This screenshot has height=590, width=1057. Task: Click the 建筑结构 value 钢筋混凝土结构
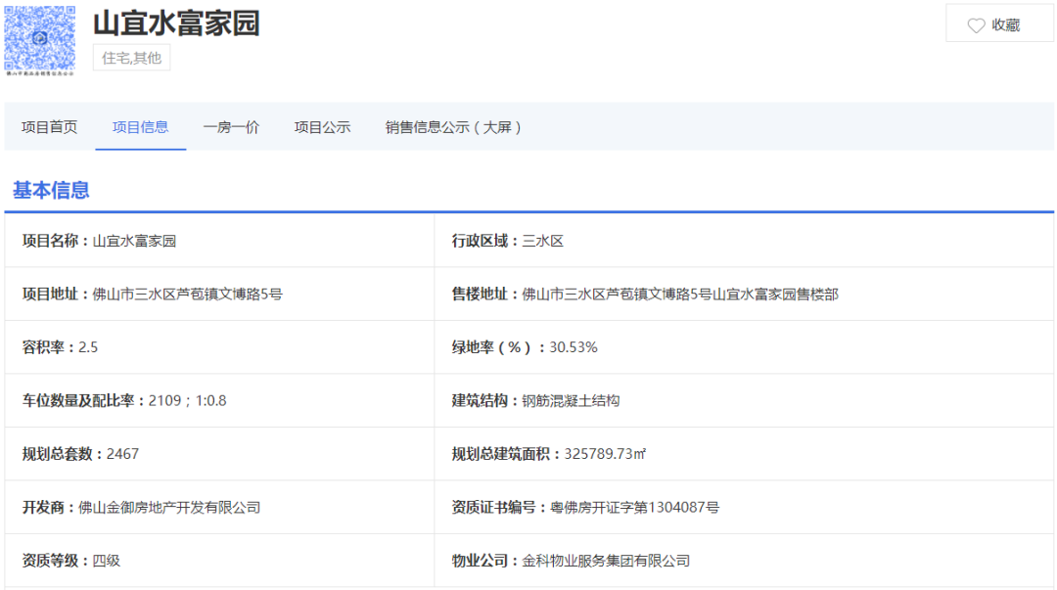pos(571,400)
